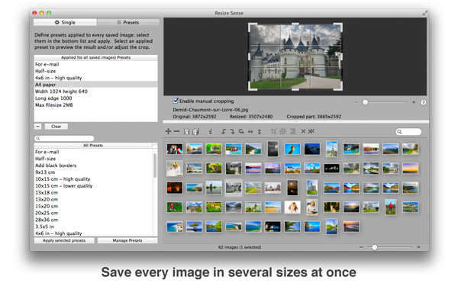The height and width of the screenshot is (286, 458).
Task: Click the presets search field
Action: [64, 138]
